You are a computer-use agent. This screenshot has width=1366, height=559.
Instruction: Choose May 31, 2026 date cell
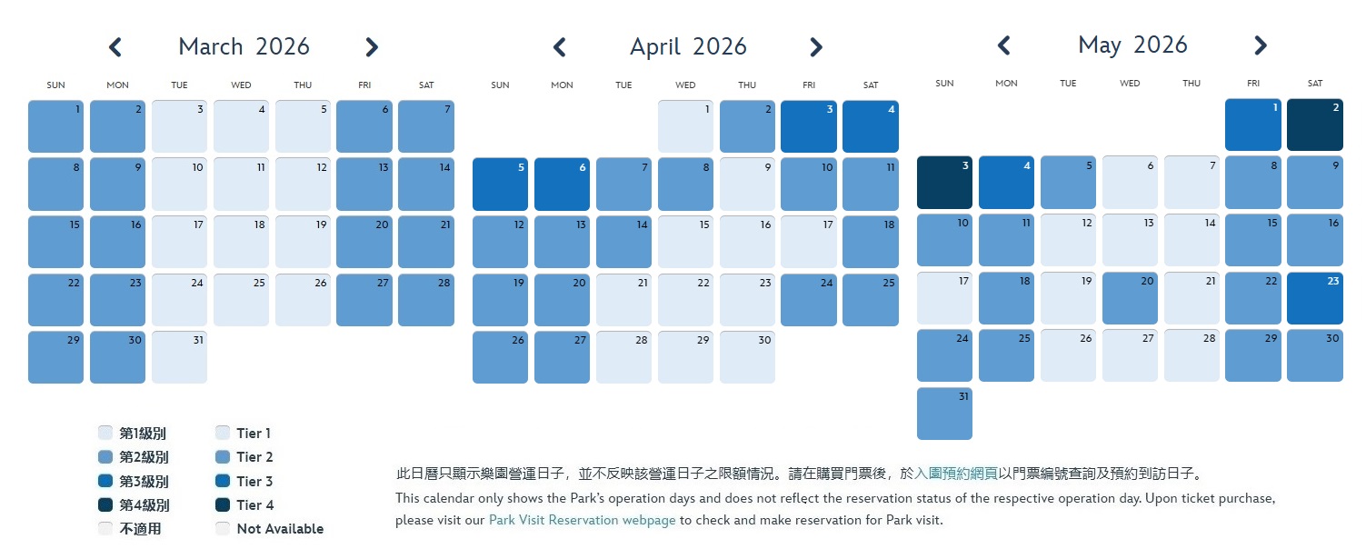click(x=944, y=414)
